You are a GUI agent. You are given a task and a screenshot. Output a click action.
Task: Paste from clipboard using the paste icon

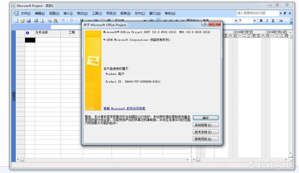pyautogui.click(x=56, y=21)
